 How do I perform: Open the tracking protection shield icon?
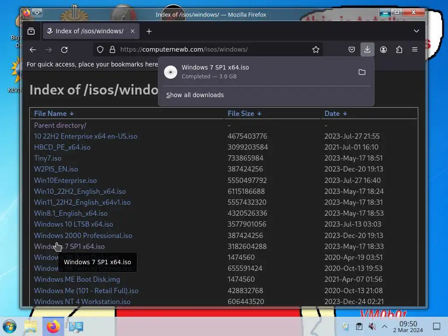pyautogui.click(x=100, y=49)
